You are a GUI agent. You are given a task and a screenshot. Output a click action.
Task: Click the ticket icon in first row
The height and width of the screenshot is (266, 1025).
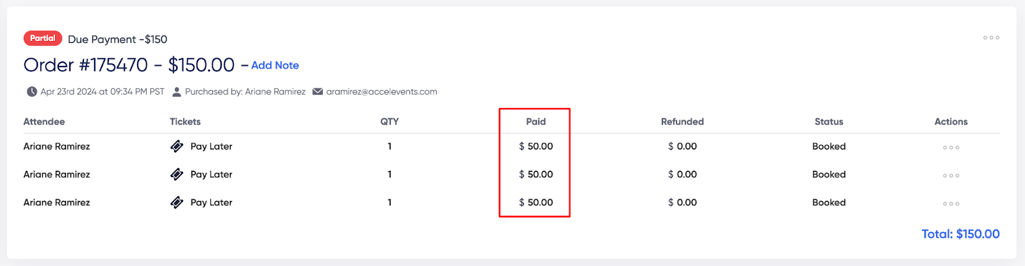(177, 146)
